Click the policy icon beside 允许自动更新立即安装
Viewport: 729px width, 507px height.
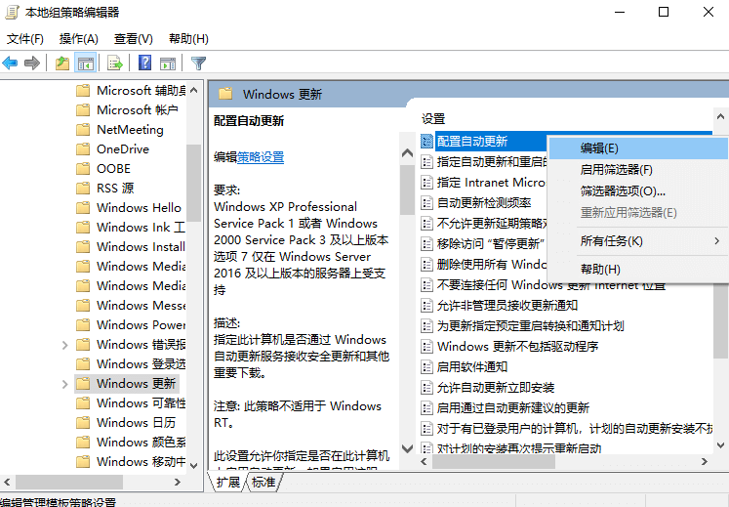click(426, 388)
